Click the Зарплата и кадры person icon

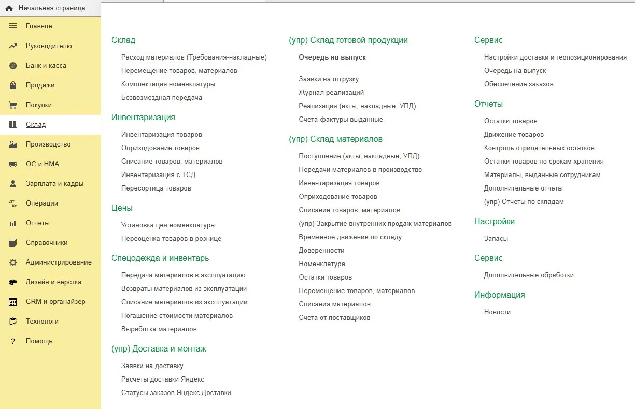point(13,184)
